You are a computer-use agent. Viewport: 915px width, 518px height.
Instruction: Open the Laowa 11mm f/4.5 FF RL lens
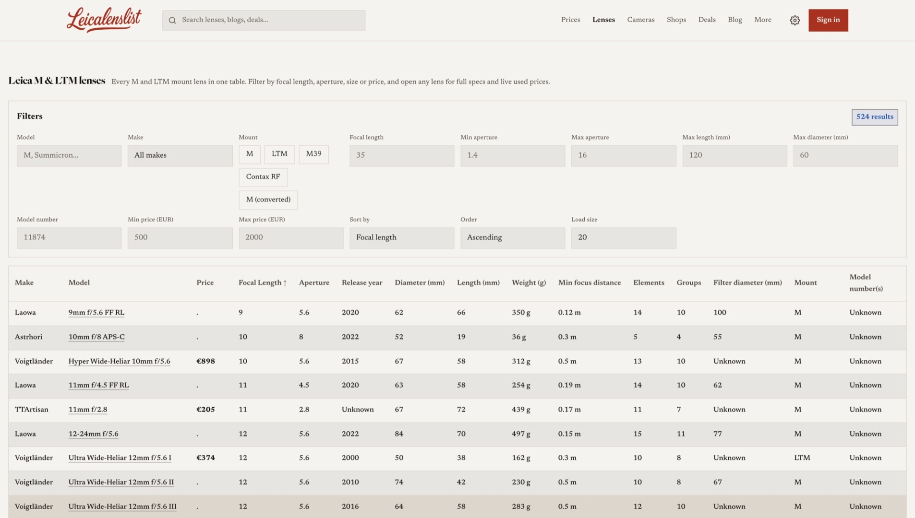(98, 386)
